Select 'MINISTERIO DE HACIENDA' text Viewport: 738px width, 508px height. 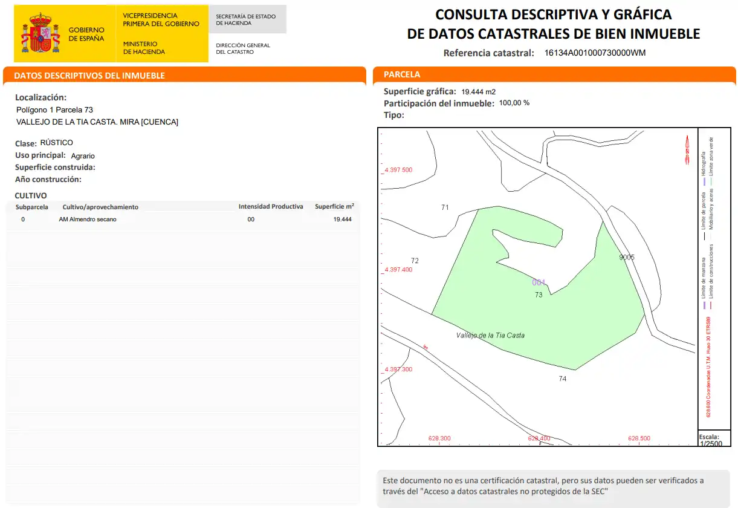pos(144,48)
